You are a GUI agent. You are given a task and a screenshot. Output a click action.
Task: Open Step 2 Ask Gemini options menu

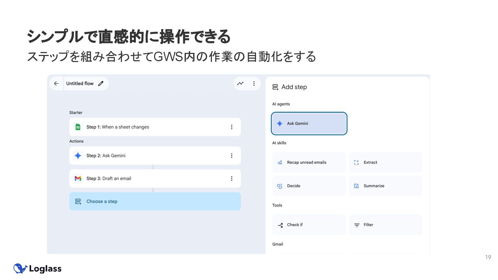pyautogui.click(x=232, y=156)
